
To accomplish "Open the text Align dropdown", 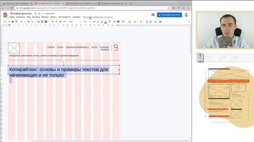I will [x=124, y=22].
